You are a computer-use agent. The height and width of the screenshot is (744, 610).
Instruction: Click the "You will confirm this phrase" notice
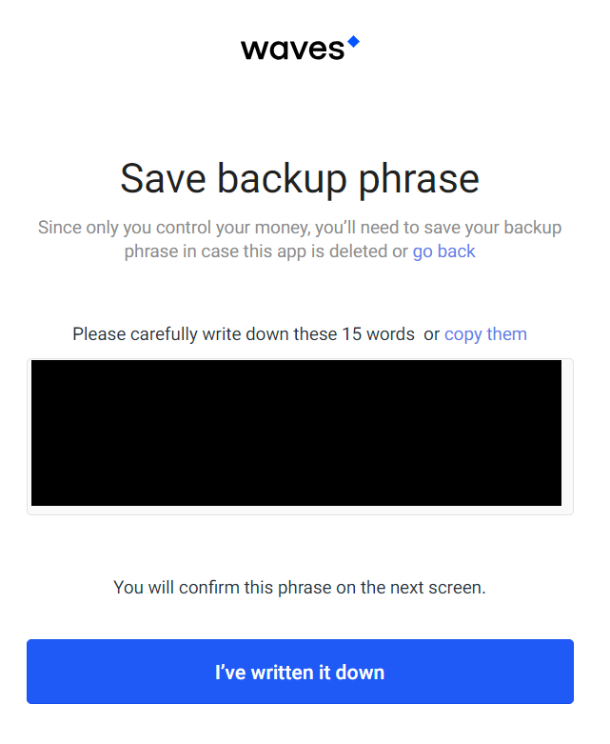click(x=300, y=587)
